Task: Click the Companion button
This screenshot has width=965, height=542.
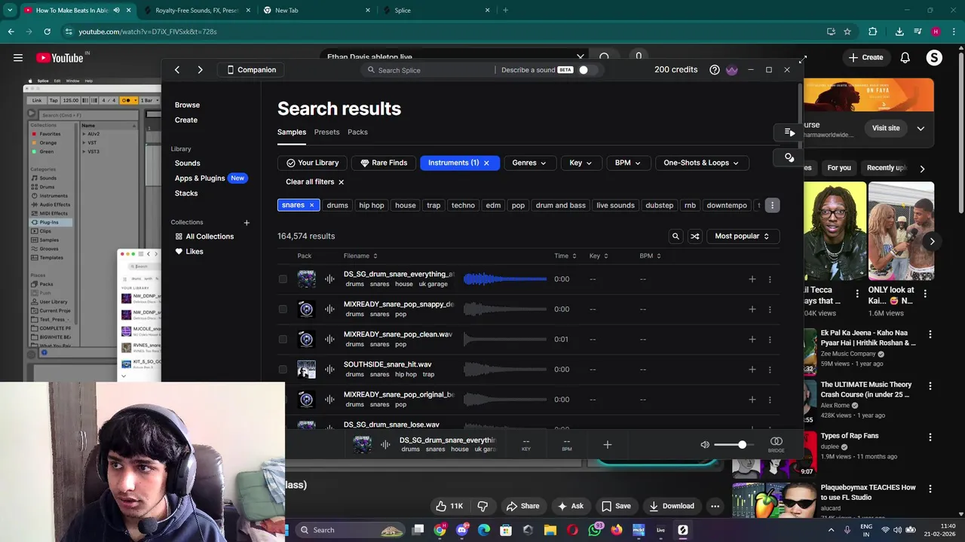Action: pos(252,70)
